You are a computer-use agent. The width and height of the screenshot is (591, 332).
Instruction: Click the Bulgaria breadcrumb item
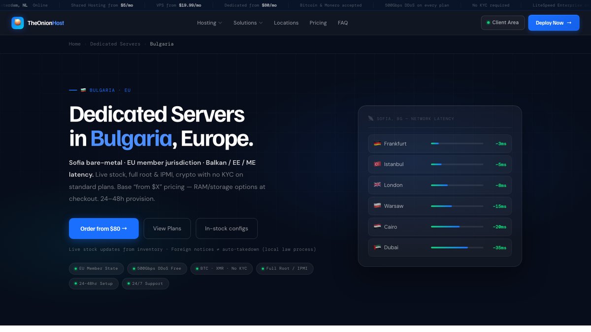click(x=162, y=44)
